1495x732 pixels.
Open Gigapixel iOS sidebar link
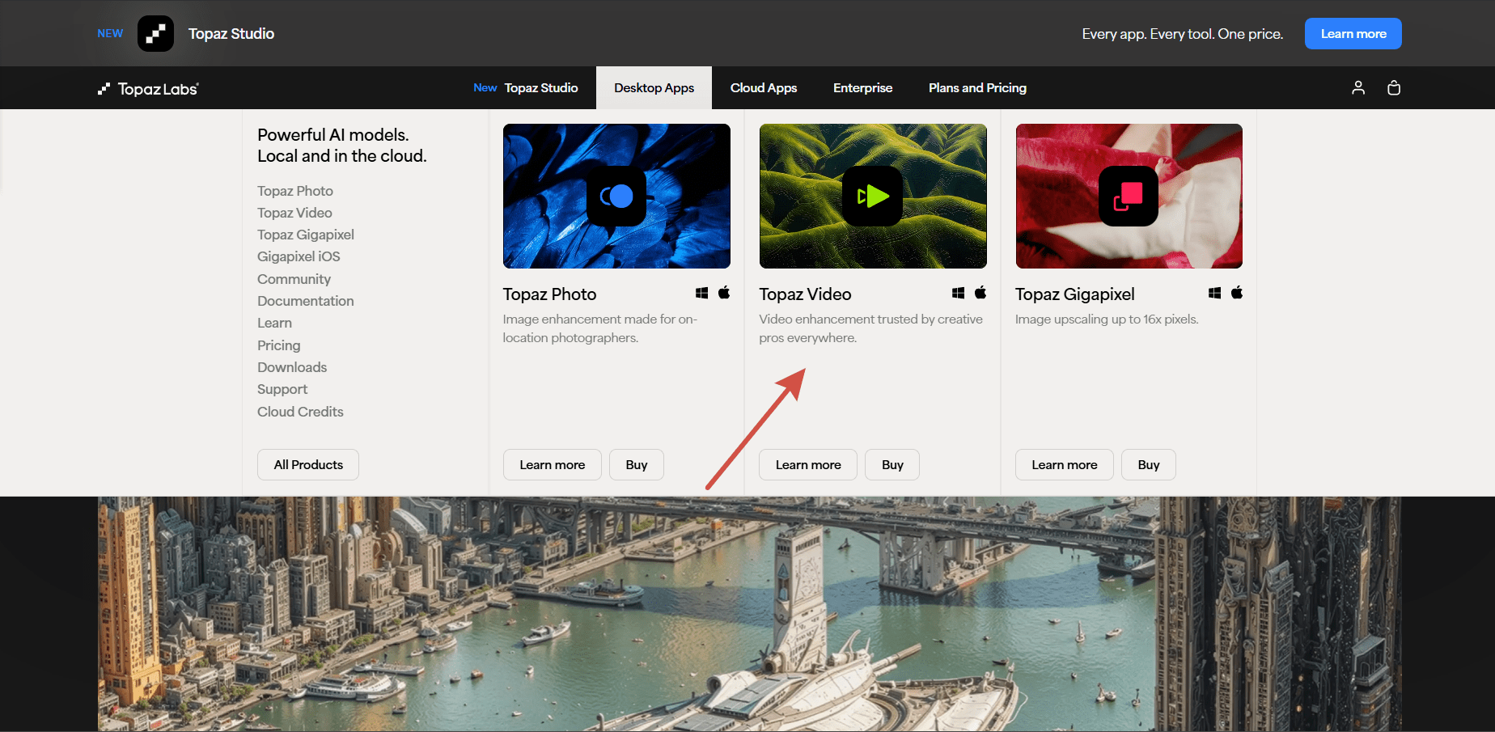coord(299,256)
